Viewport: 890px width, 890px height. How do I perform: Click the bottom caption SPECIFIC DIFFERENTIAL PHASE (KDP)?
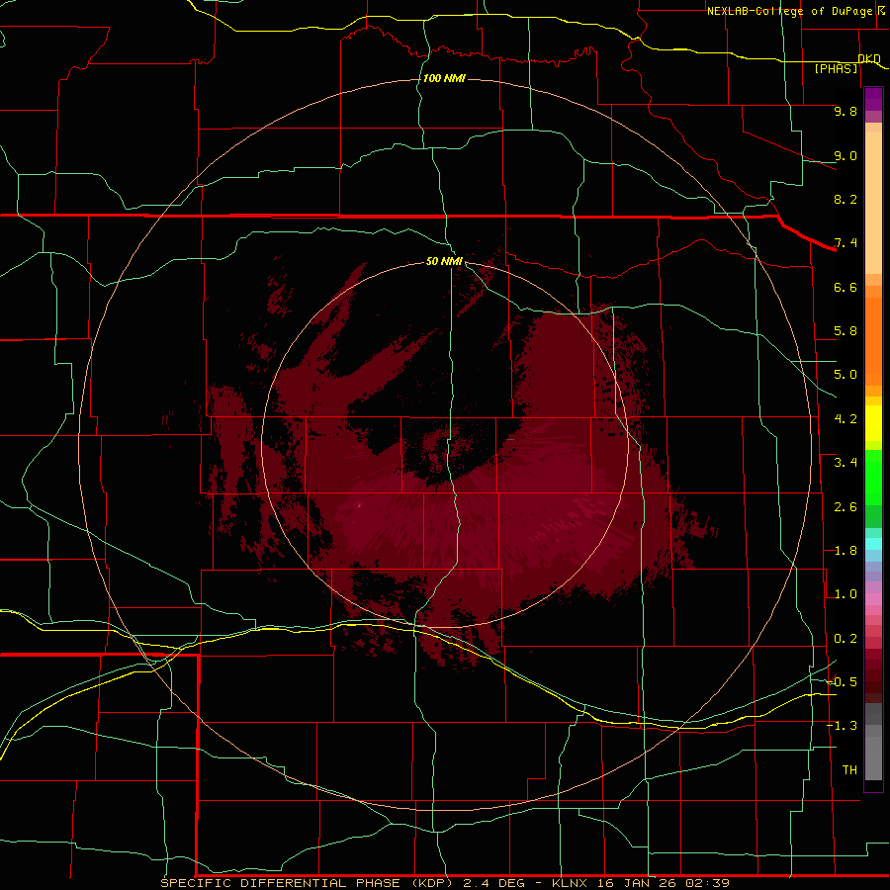pos(307,883)
